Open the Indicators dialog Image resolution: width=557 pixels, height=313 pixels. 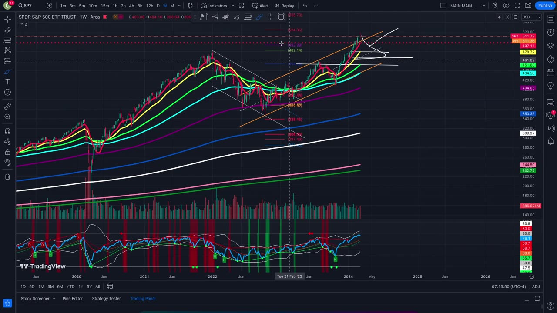click(x=214, y=6)
